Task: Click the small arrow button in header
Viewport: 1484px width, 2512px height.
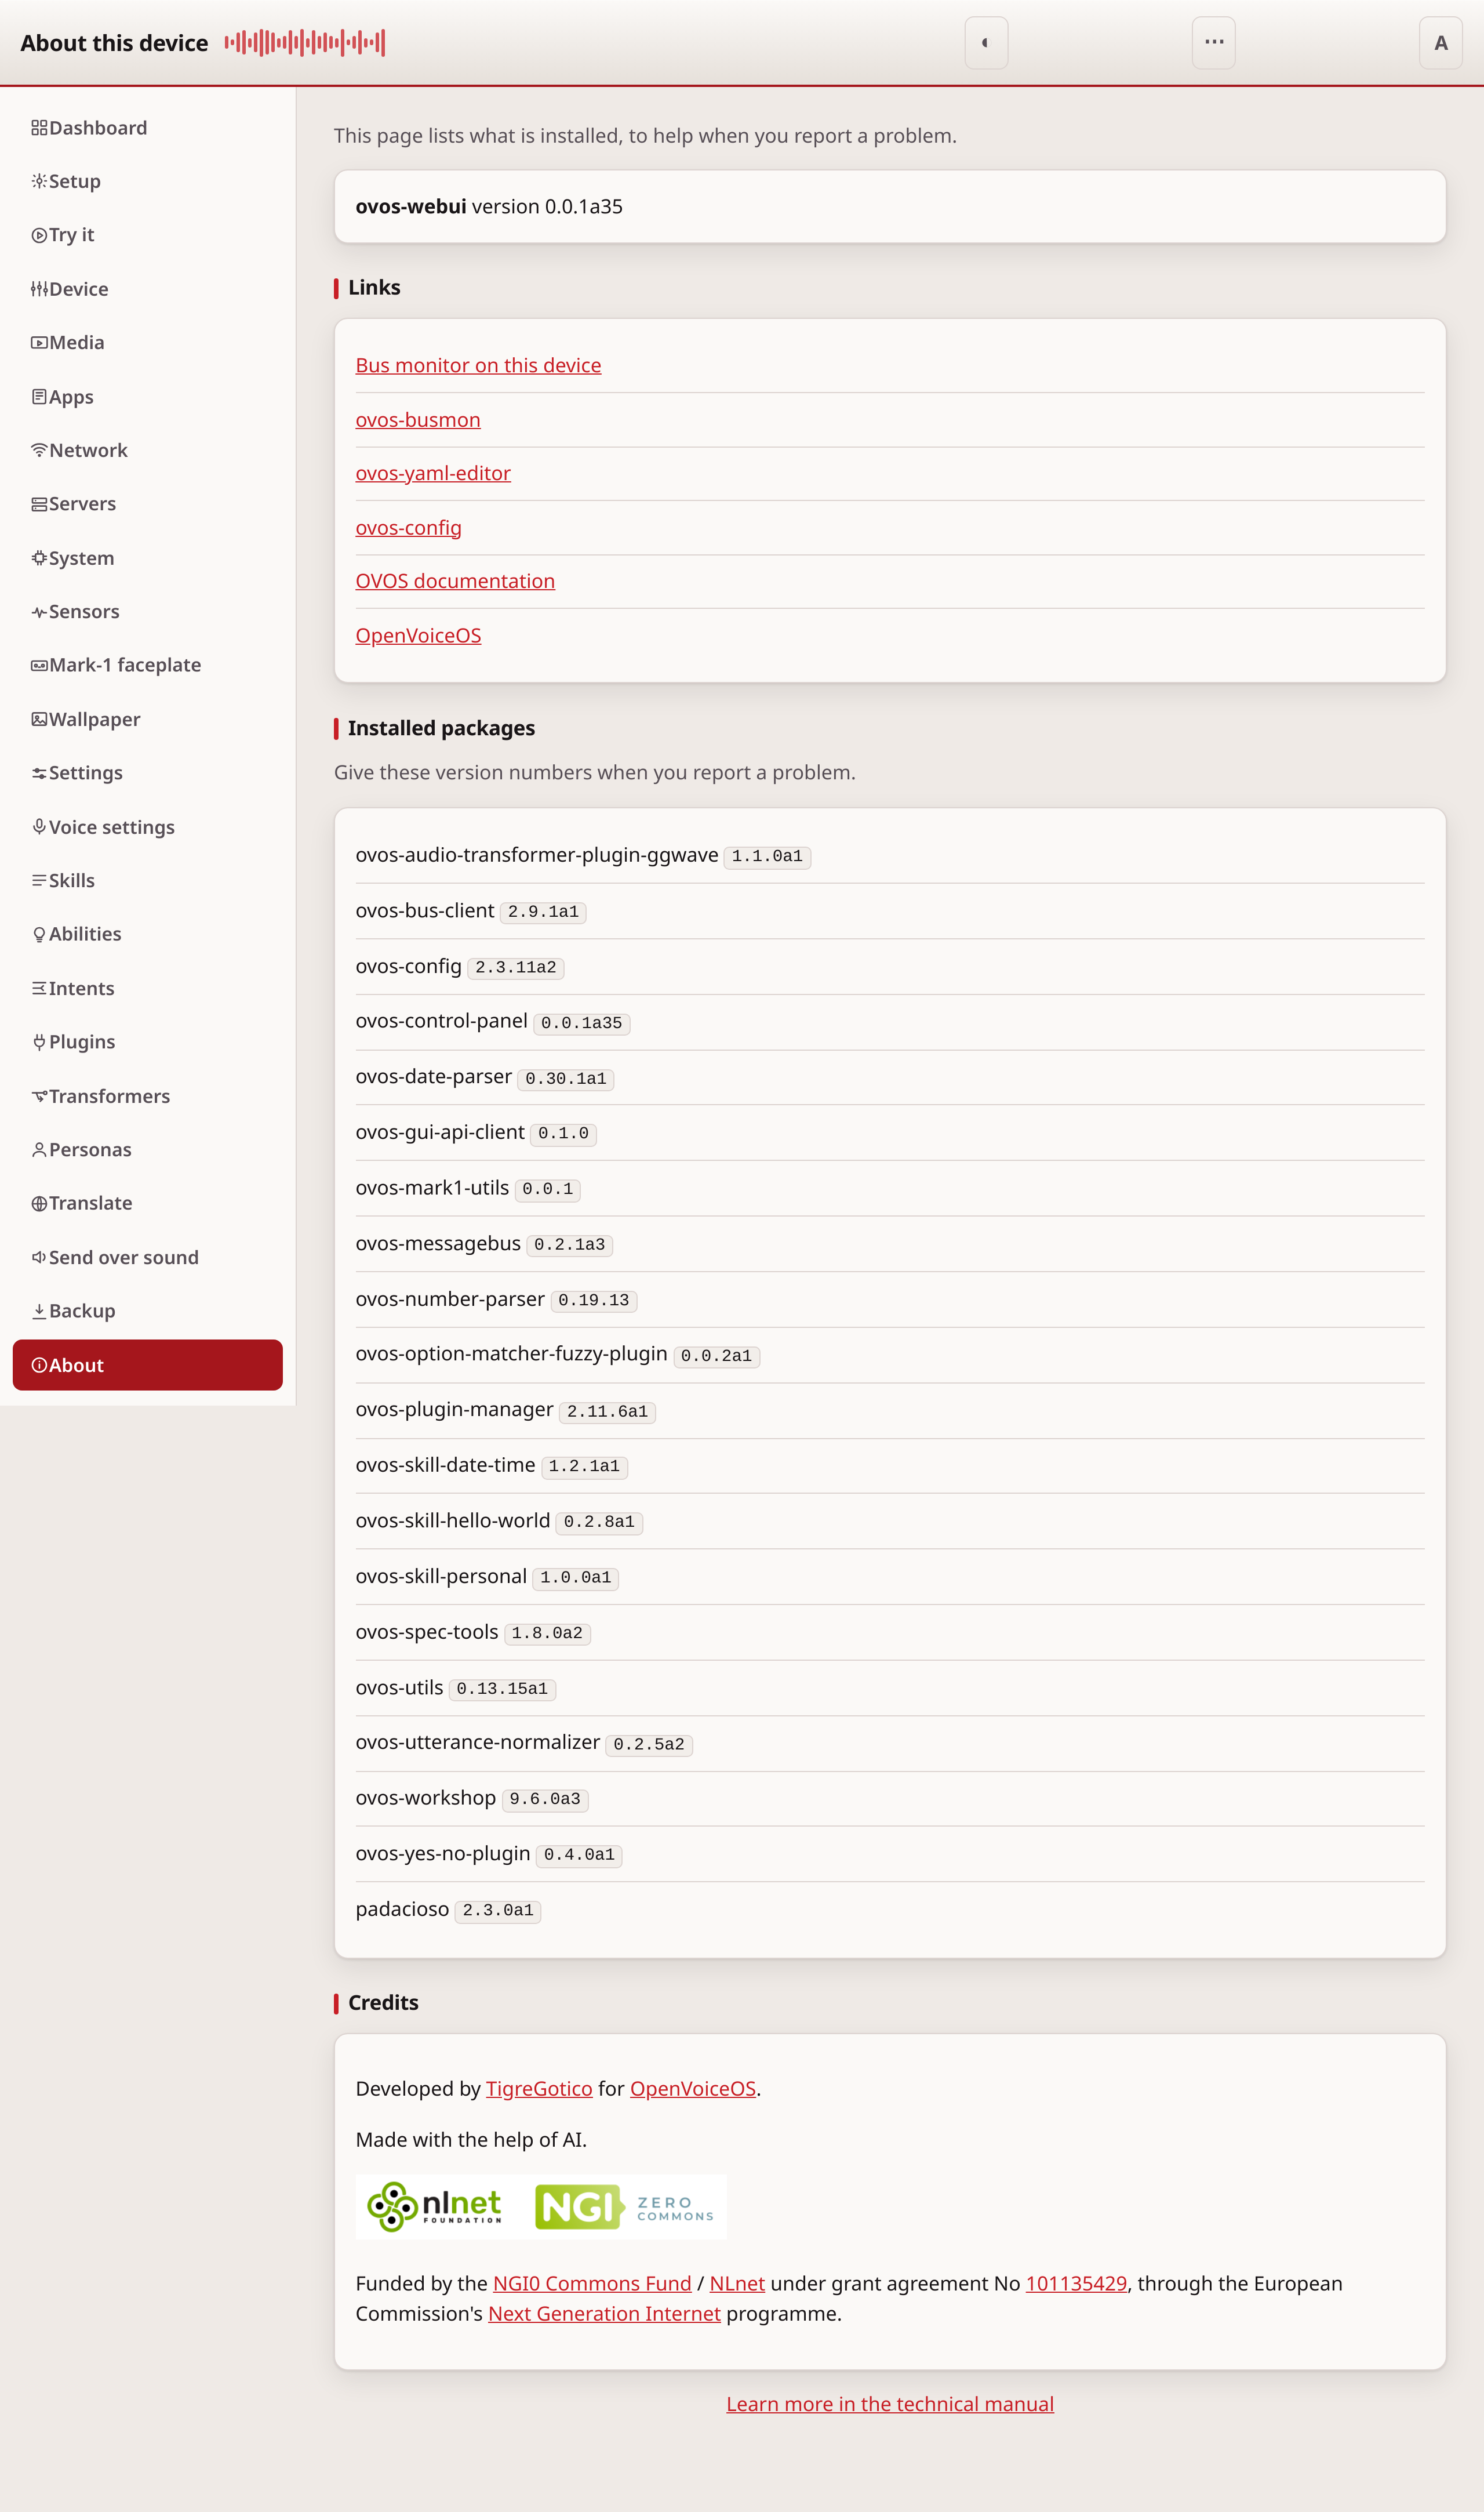Action: click(986, 43)
